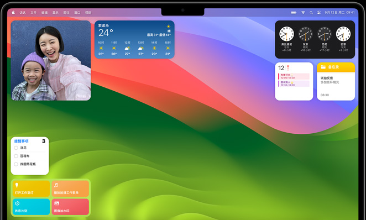
Task: Click the battery status icon
Action: click(x=294, y=13)
